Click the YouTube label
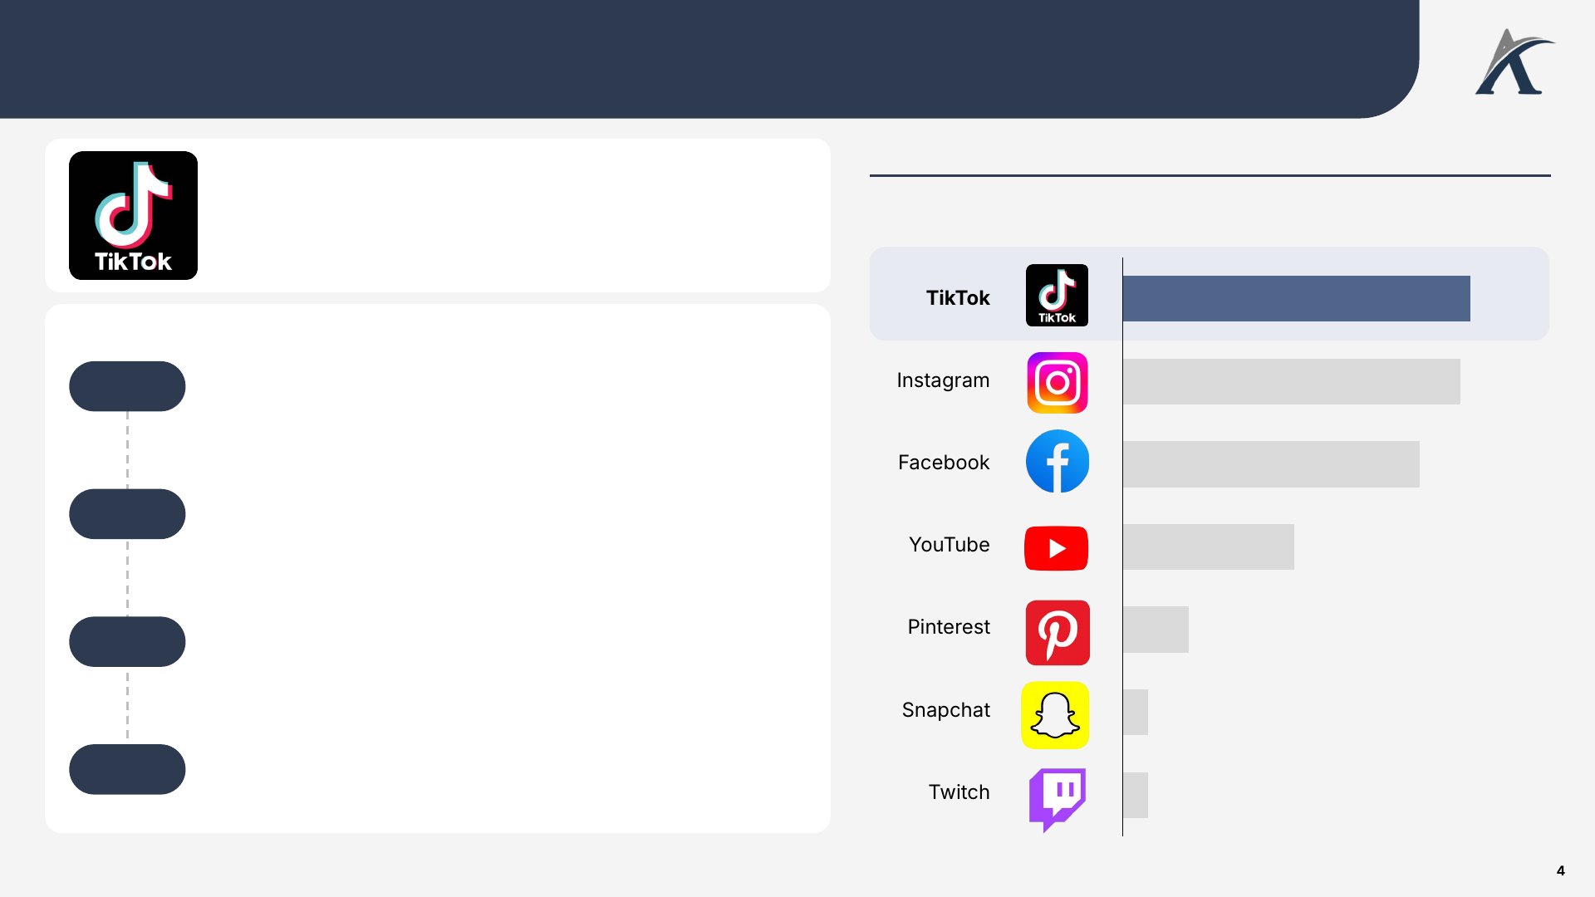This screenshot has height=897, width=1595. [x=950, y=545]
